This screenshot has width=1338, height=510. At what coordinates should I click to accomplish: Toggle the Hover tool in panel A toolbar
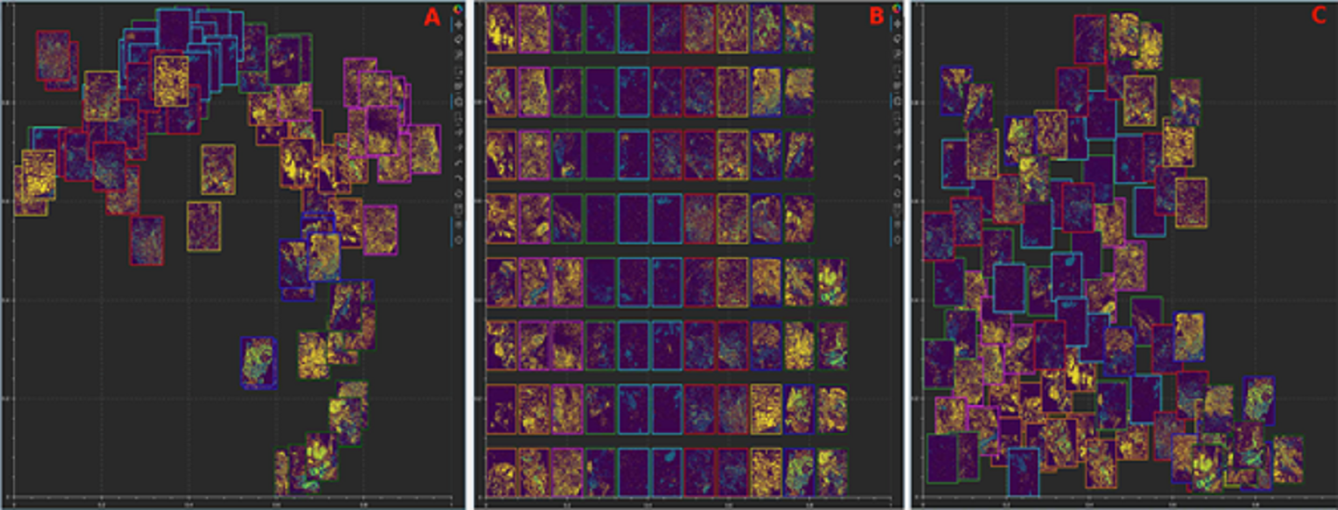click(x=458, y=224)
